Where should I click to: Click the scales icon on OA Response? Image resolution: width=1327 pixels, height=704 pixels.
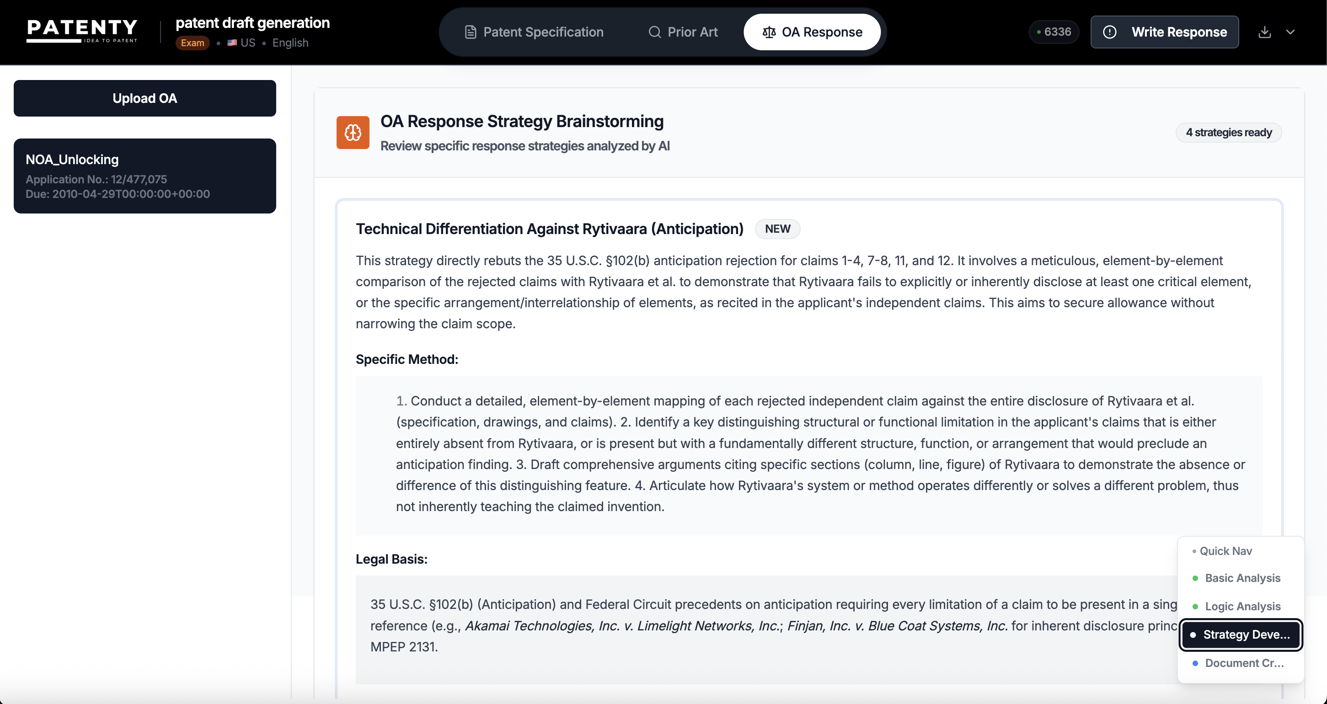(x=769, y=32)
